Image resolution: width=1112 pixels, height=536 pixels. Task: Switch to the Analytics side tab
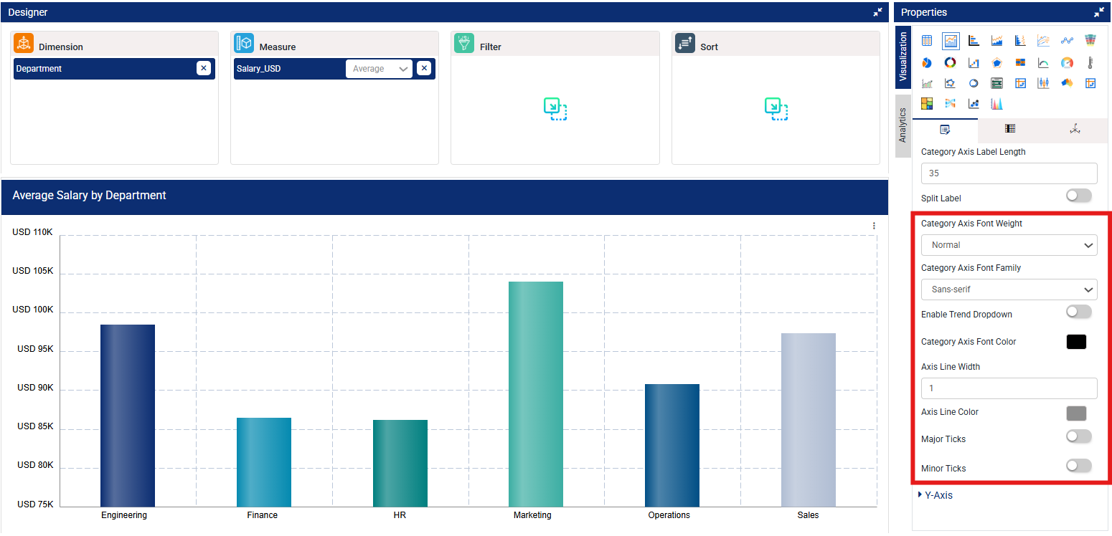pos(903,125)
